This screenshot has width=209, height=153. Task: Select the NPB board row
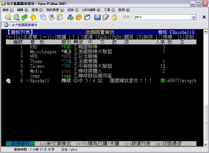click(101, 56)
